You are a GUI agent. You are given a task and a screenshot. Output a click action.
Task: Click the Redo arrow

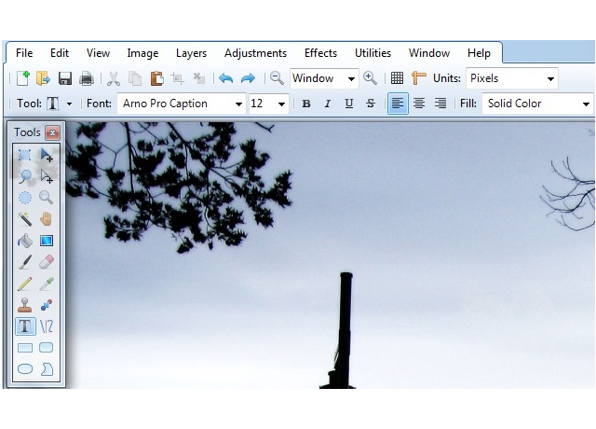pos(248,78)
